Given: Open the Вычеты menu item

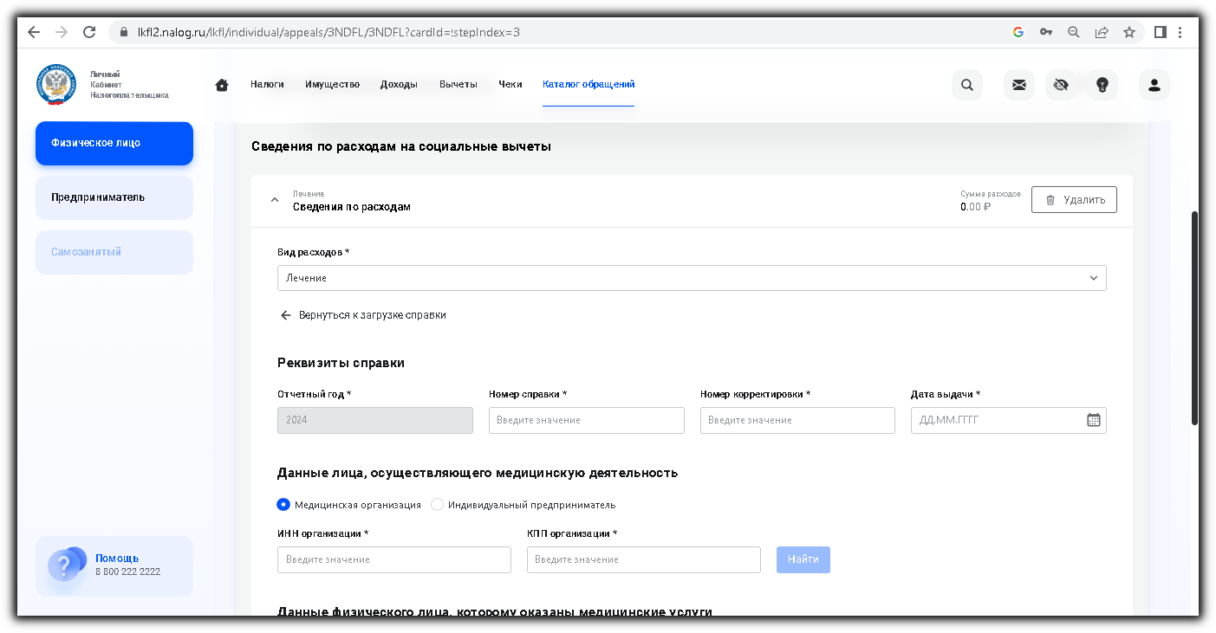Looking at the screenshot, I should coord(458,85).
